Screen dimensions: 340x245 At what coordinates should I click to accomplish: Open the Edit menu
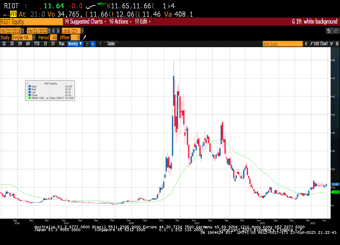(143, 21)
